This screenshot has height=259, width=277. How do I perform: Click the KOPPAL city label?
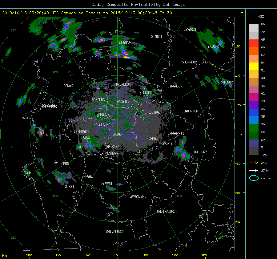pos(152,138)
